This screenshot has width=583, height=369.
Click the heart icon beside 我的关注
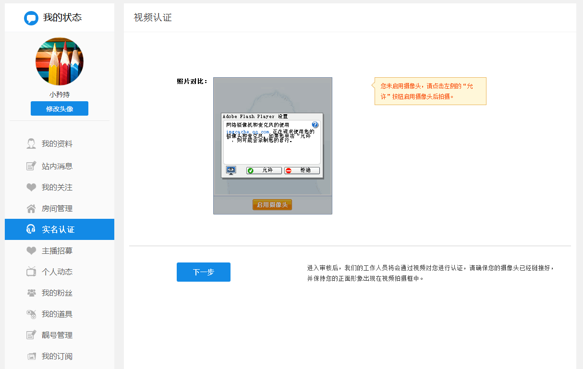pos(31,187)
